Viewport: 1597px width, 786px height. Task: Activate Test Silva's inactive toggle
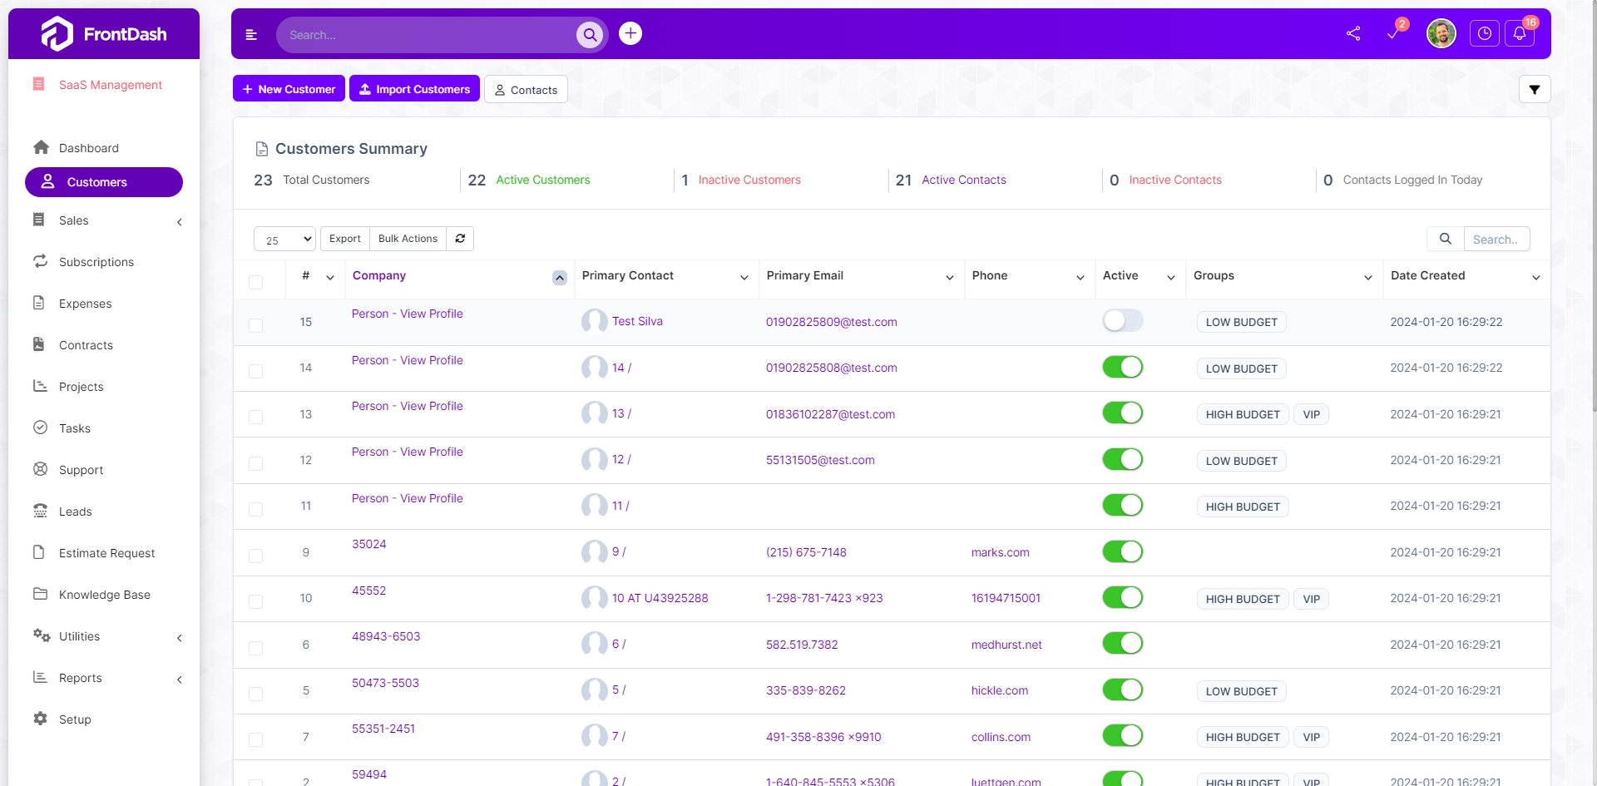tap(1123, 320)
